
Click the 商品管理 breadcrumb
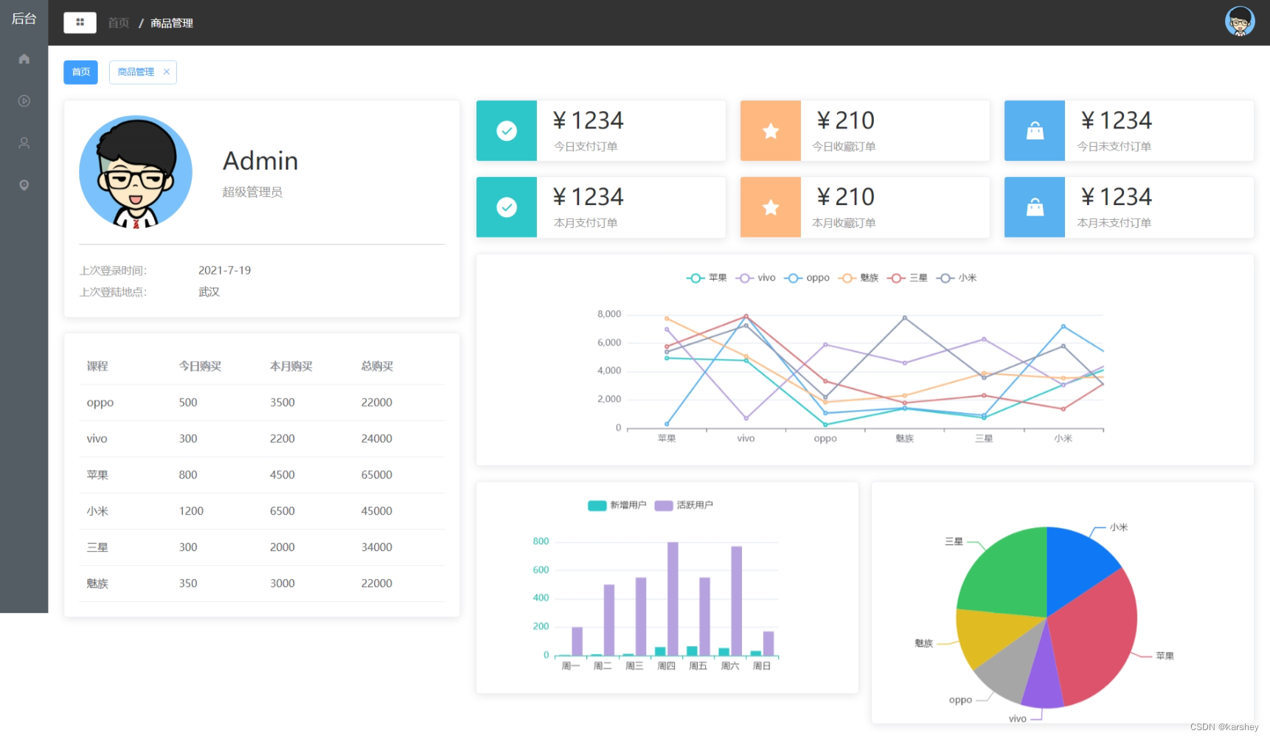pos(172,23)
